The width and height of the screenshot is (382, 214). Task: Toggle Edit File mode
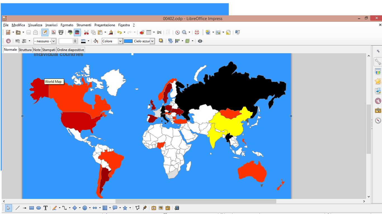[45, 32]
